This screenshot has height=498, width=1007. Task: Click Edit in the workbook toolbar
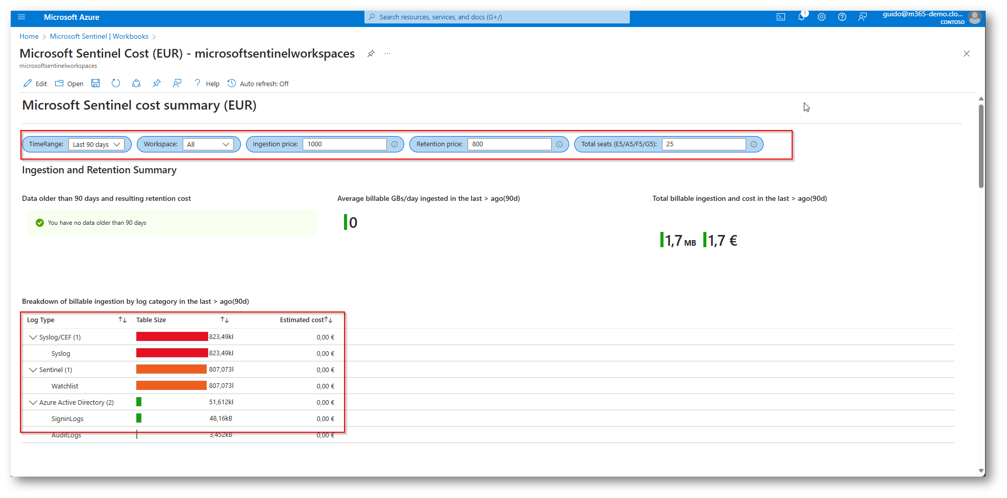point(35,84)
